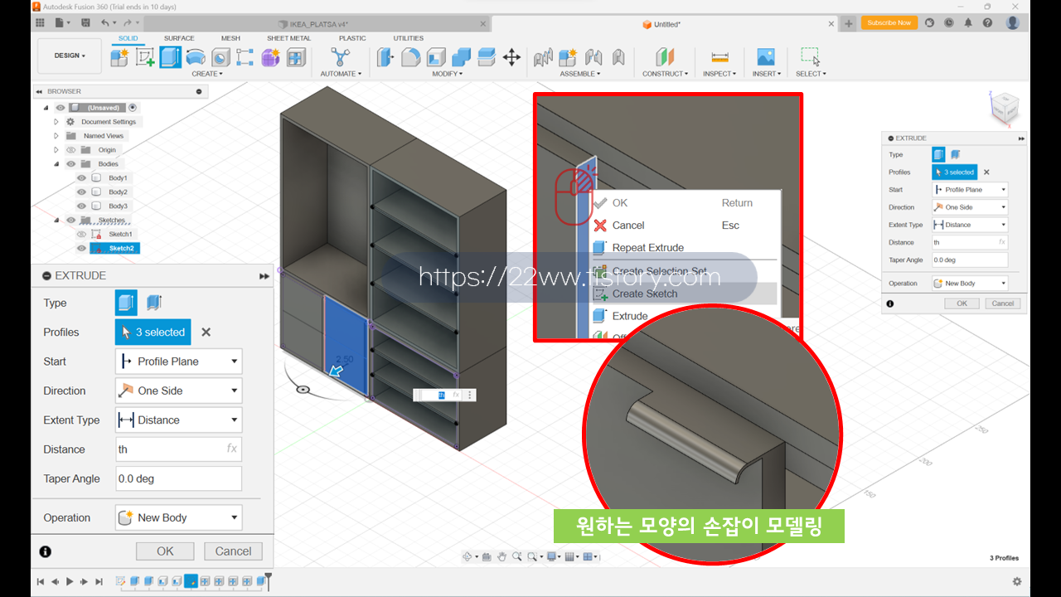Open the Help question mark icon

click(988, 23)
